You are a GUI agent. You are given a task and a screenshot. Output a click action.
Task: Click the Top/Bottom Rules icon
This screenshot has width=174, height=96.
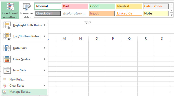coord(7,36)
